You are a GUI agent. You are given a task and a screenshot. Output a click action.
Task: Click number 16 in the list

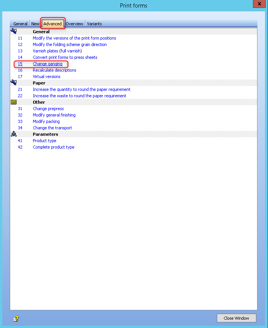click(x=20, y=70)
